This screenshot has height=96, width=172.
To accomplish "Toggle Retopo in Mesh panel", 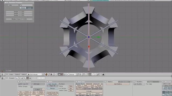I will [52, 88].
